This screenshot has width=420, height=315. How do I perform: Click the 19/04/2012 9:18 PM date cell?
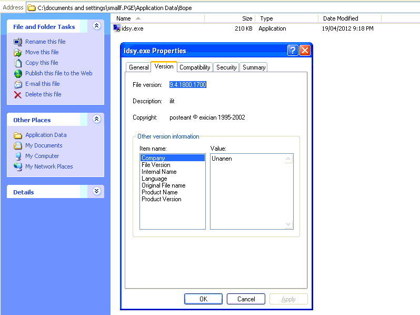coord(347,28)
